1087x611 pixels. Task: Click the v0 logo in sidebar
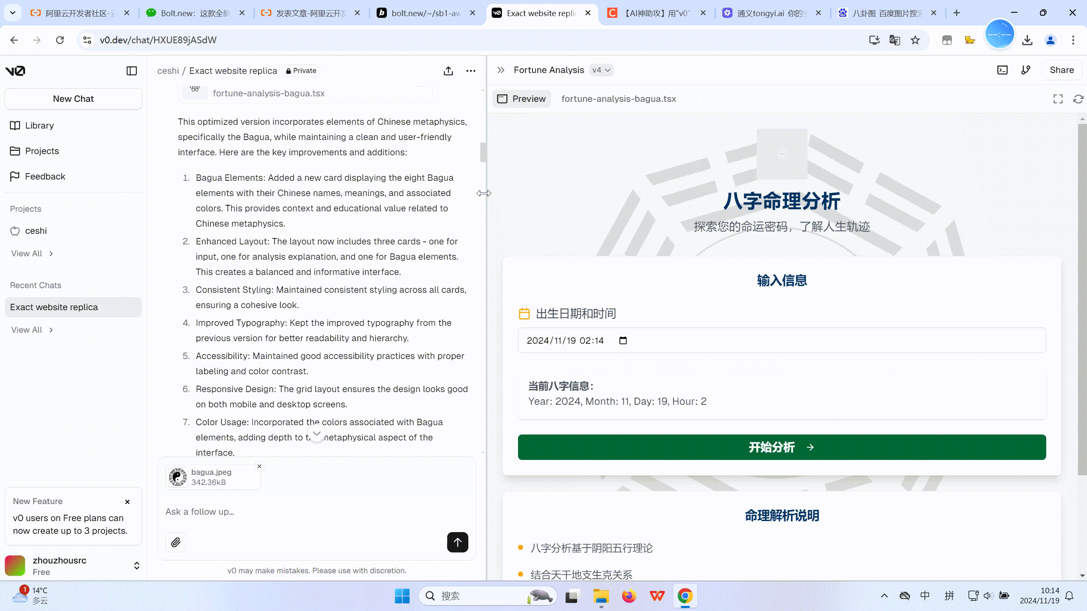15,71
